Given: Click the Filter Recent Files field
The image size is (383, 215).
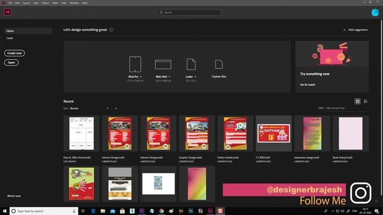Looking at the screenshot, I should 346,108.
